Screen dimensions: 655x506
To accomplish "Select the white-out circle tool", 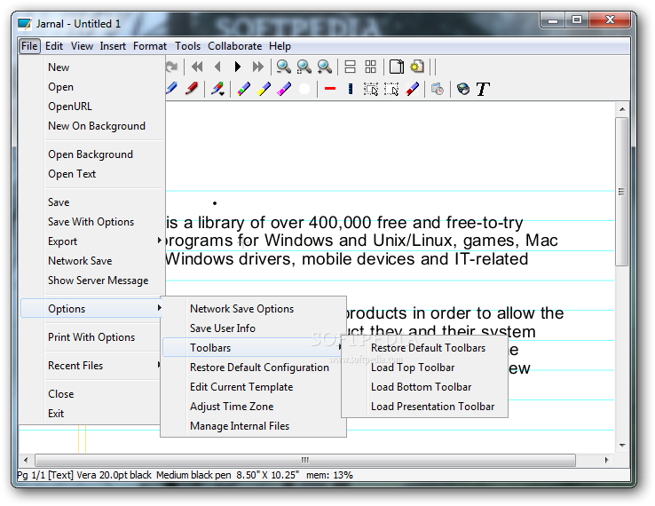I will [304, 89].
